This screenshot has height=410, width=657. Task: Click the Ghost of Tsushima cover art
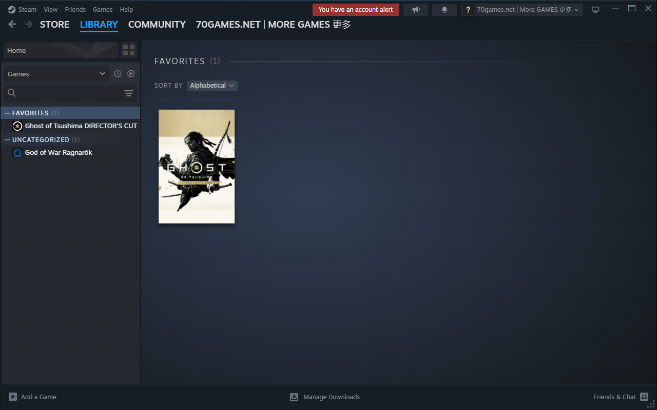point(197,167)
